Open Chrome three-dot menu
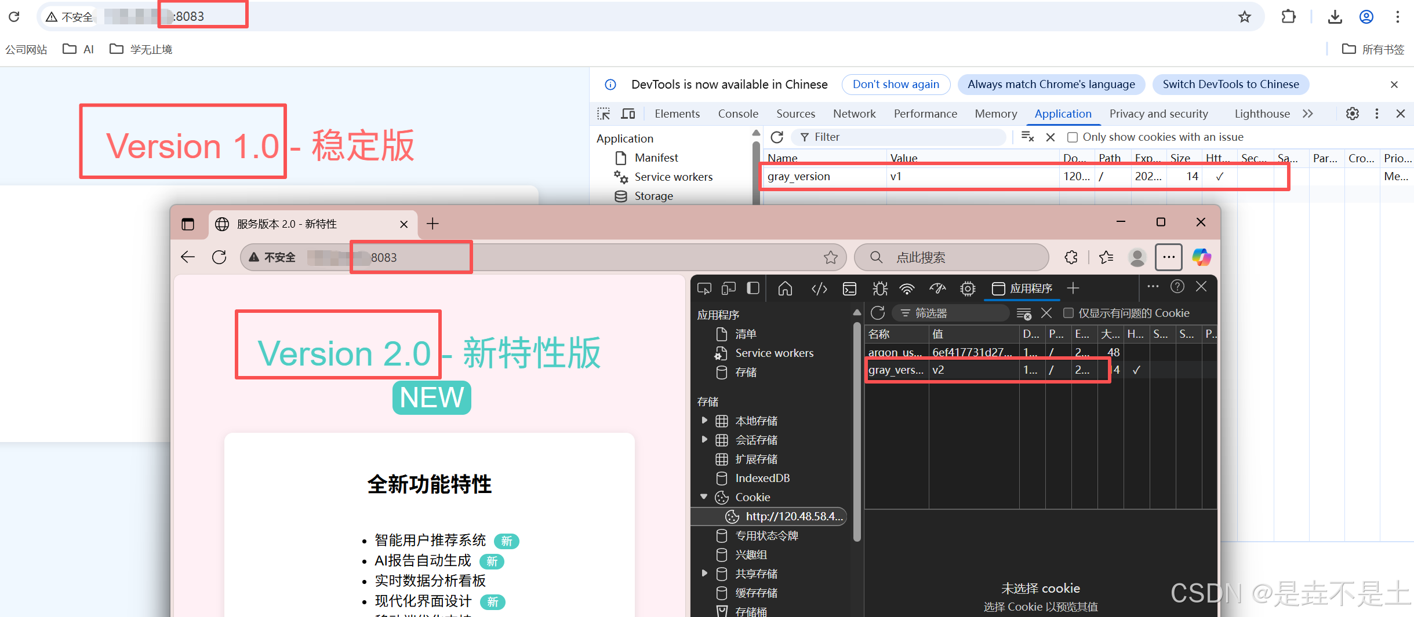This screenshot has height=617, width=1414. [x=1398, y=17]
